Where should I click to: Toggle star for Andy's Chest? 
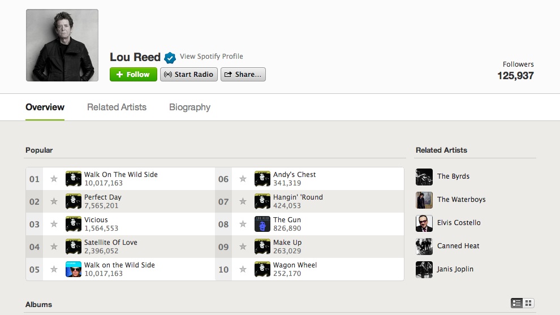coord(243,179)
